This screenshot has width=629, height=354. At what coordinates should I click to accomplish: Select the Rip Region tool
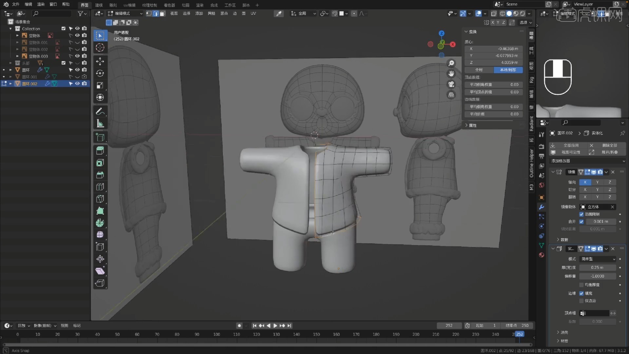[x=100, y=283]
